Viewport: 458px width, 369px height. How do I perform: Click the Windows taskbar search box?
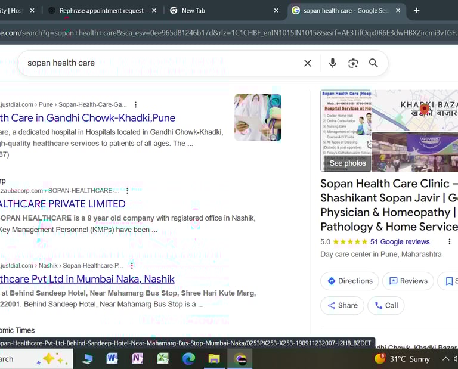click(36, 359)
